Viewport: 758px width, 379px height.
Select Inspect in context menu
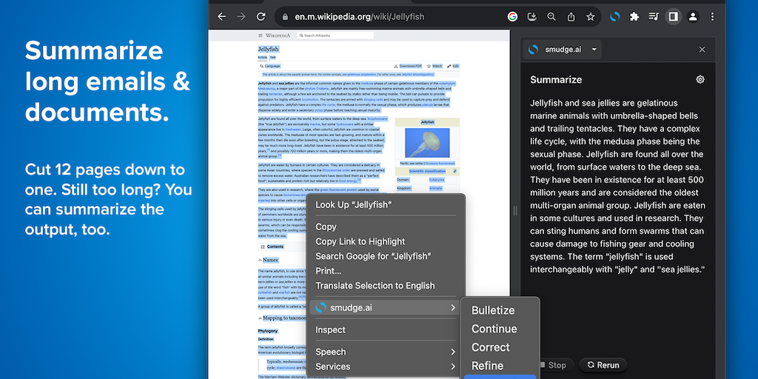tap(386, 329)
